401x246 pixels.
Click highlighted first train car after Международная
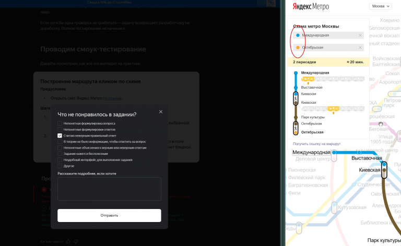point(308,79)
